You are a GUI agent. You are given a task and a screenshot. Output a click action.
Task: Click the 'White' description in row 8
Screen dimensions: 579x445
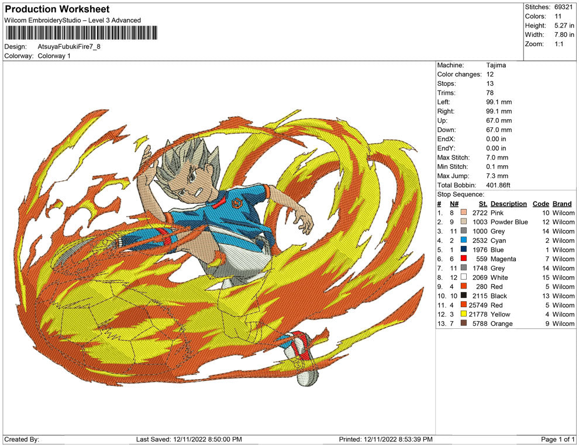click(499, 277)
